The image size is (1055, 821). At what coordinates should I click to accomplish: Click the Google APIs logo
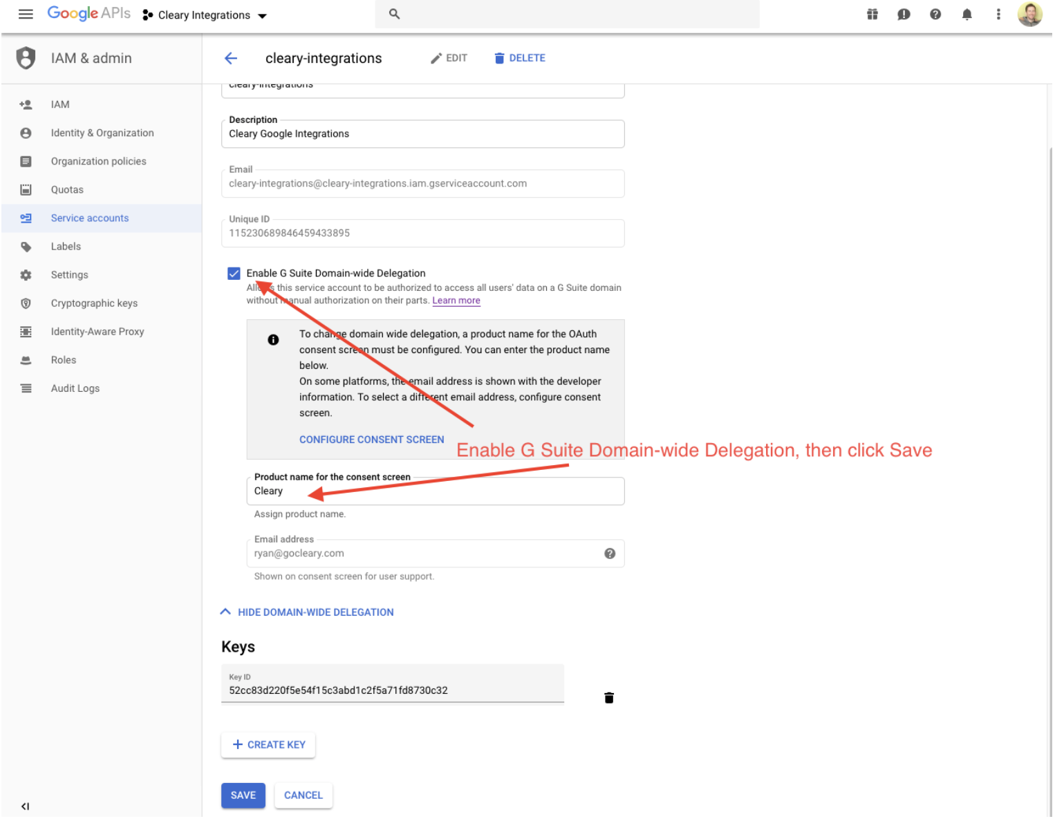pos(88,14)
